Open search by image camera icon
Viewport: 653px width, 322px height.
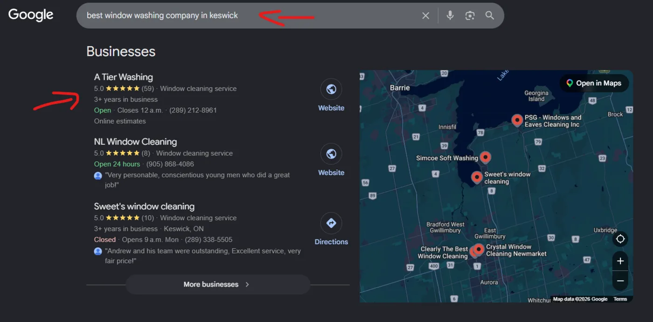tap(470, 15)
